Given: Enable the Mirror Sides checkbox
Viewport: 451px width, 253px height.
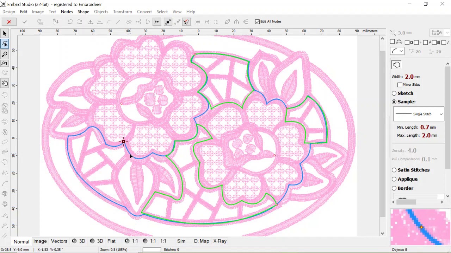Looking at the screenshot, I should pos(400,85).
